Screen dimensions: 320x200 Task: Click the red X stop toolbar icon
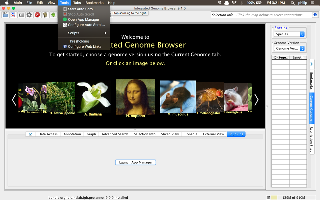37,15
